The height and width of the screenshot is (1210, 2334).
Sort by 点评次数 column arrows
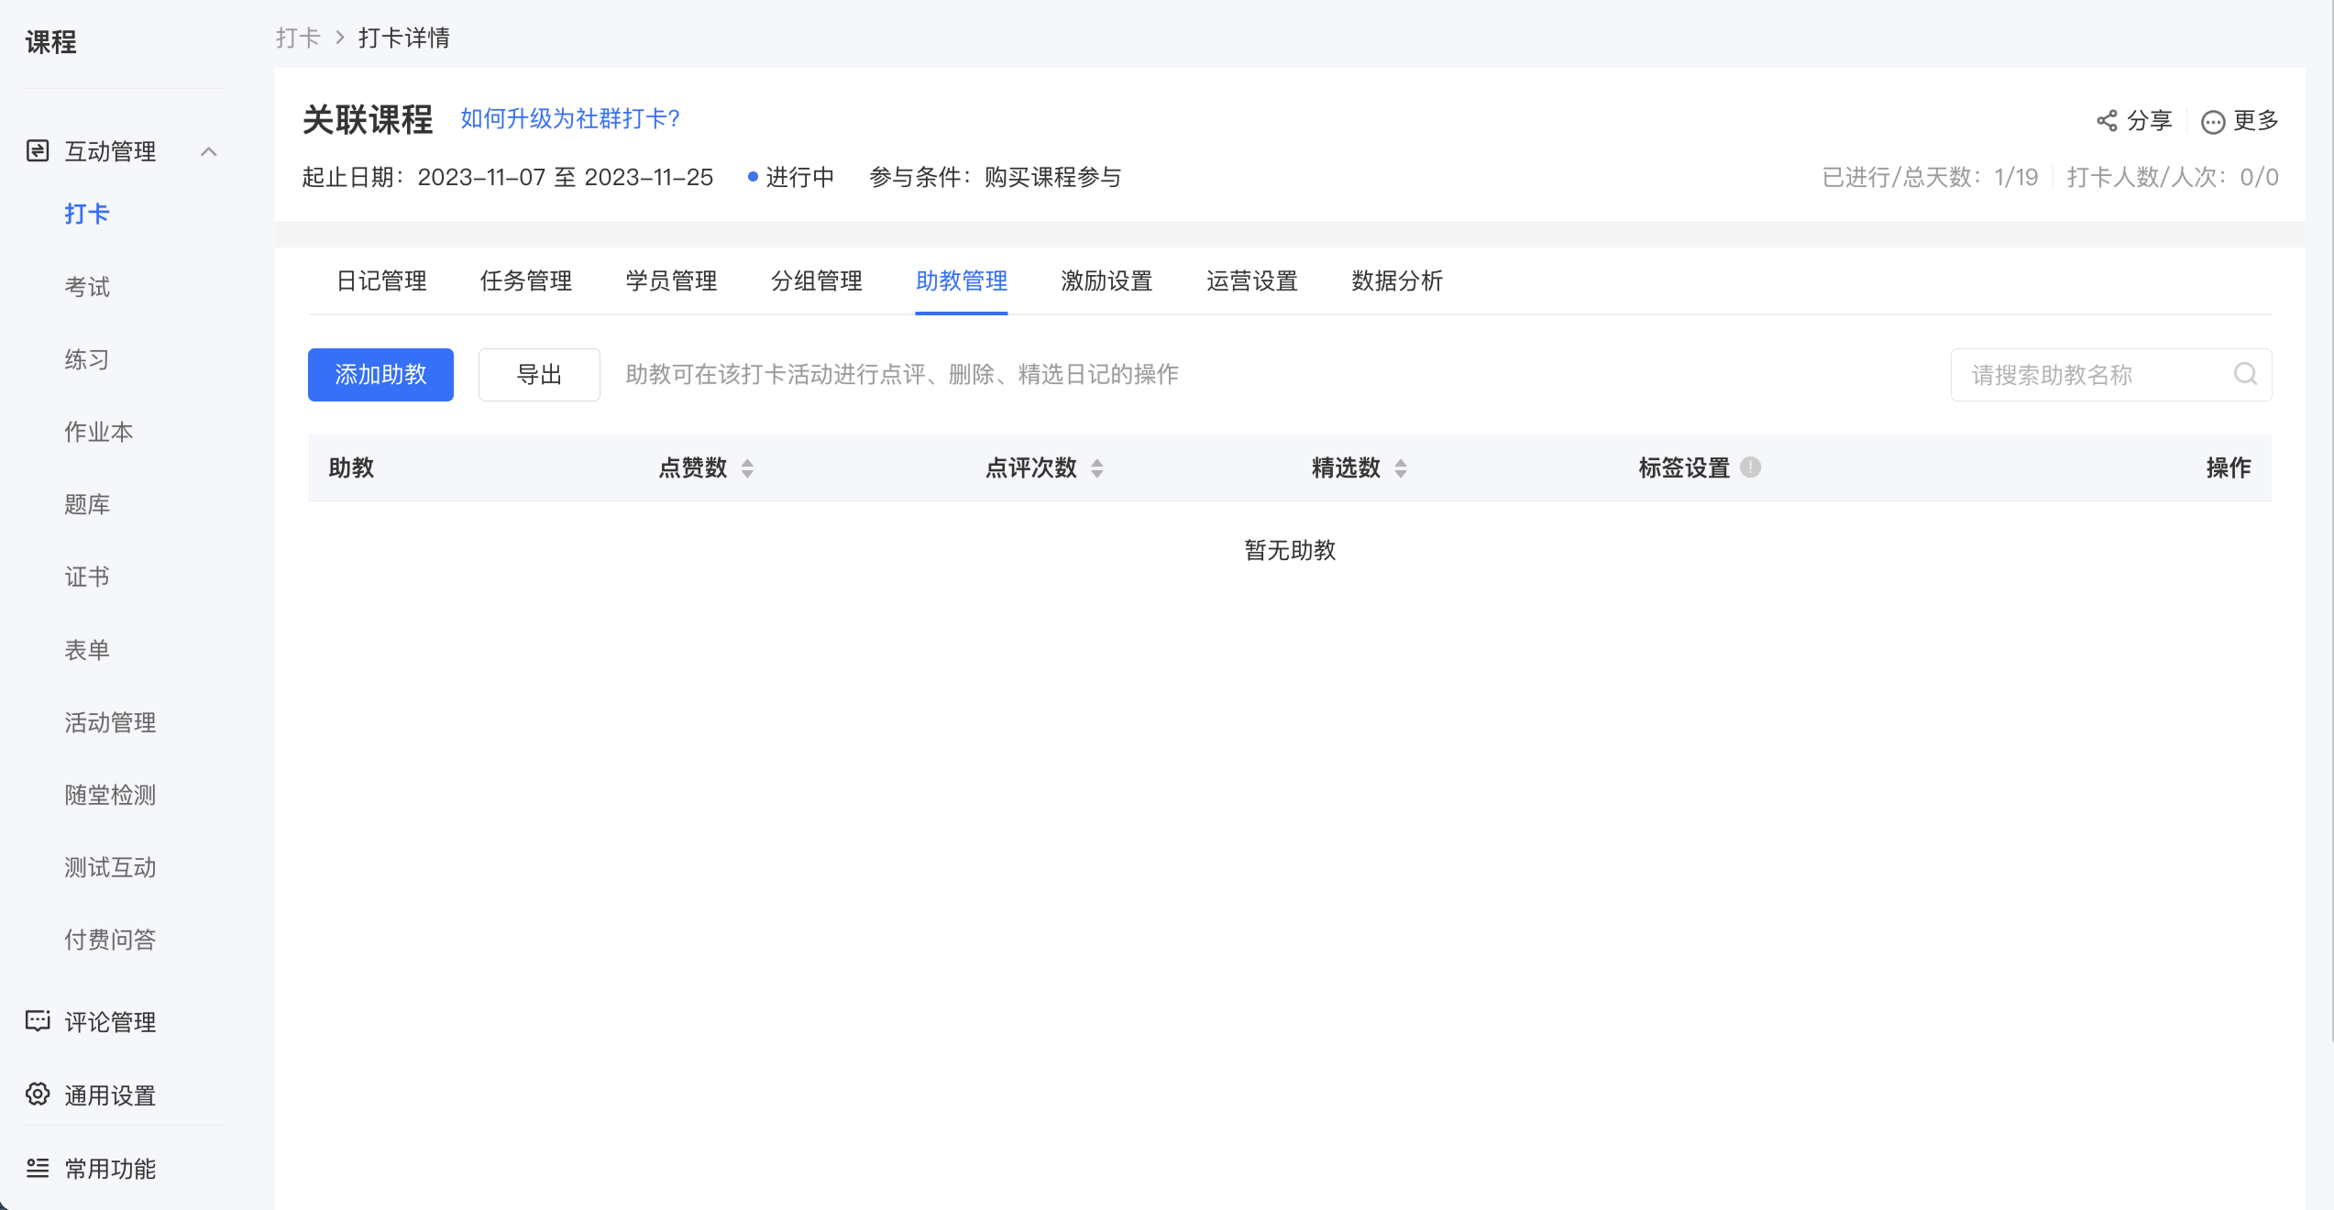[x=1096, y=468]
